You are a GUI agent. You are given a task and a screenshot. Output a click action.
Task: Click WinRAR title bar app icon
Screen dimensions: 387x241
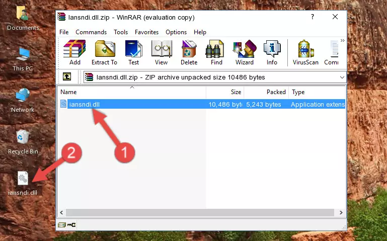click(62, 17)
